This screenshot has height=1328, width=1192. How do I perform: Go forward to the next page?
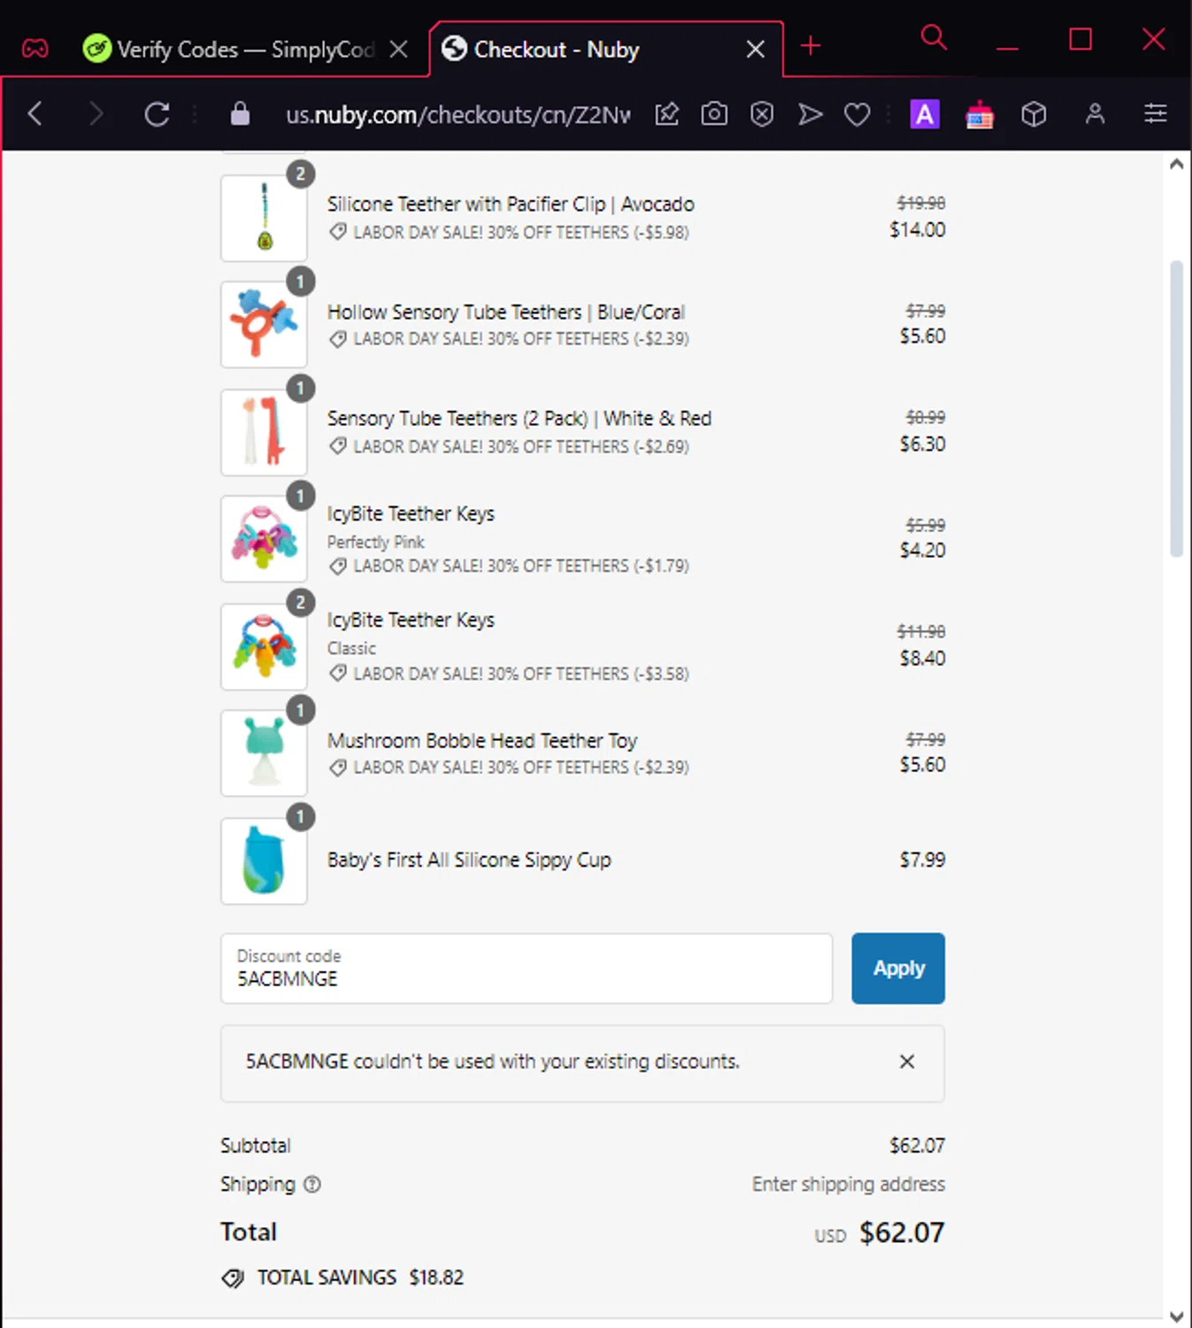(x=96, y=113)
